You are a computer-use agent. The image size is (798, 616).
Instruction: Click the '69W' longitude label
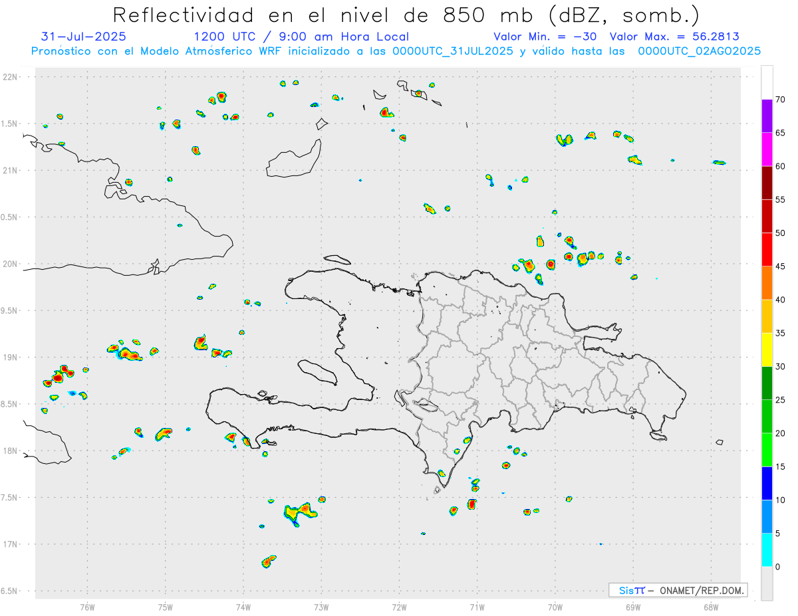pos(633,606)
